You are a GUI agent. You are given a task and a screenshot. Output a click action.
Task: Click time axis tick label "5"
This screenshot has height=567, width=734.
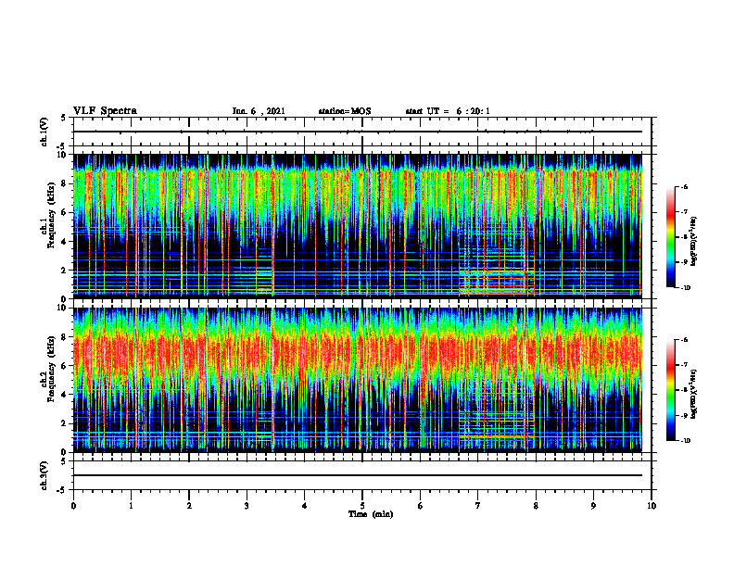tap(362, 506)
